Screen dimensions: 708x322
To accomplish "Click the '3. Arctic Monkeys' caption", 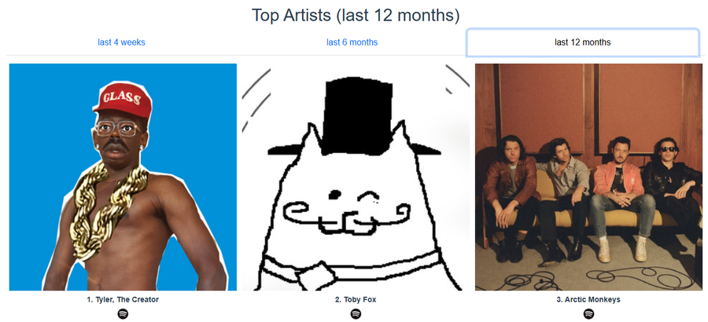I will 588,299.
